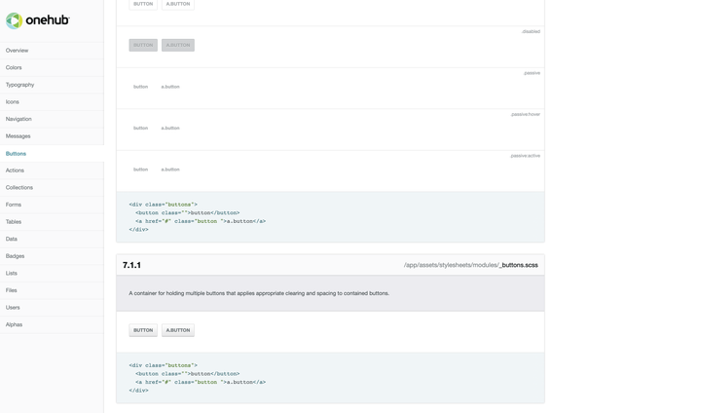
Task: Click the container description text in 7.1.1
Action: (x=259, y=293)
